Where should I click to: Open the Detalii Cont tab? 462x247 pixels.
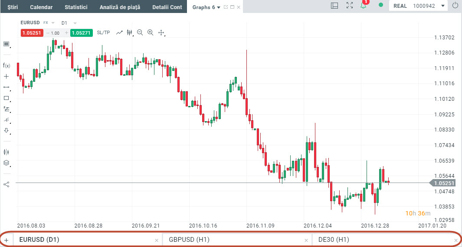(167, 7)
